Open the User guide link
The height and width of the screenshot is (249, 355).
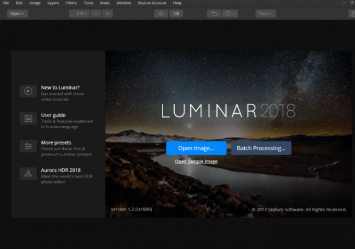pyautogui.click(x=53, y=115)
